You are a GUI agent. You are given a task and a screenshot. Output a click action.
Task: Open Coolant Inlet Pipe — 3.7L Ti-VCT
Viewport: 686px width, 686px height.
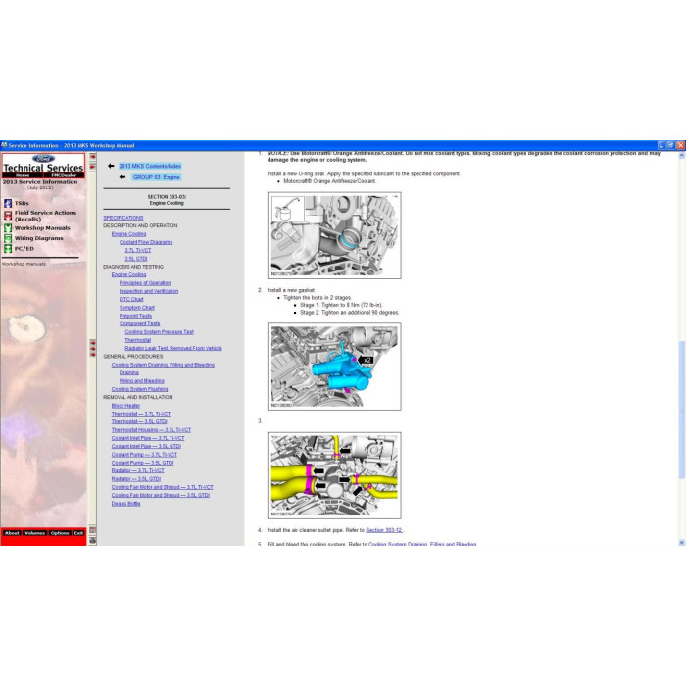click(148, 438)
